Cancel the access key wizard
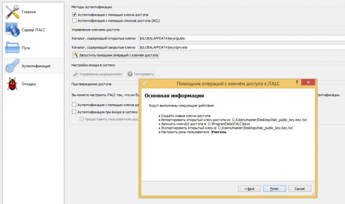This screenshot has height=204, width=345. [300, 189]
